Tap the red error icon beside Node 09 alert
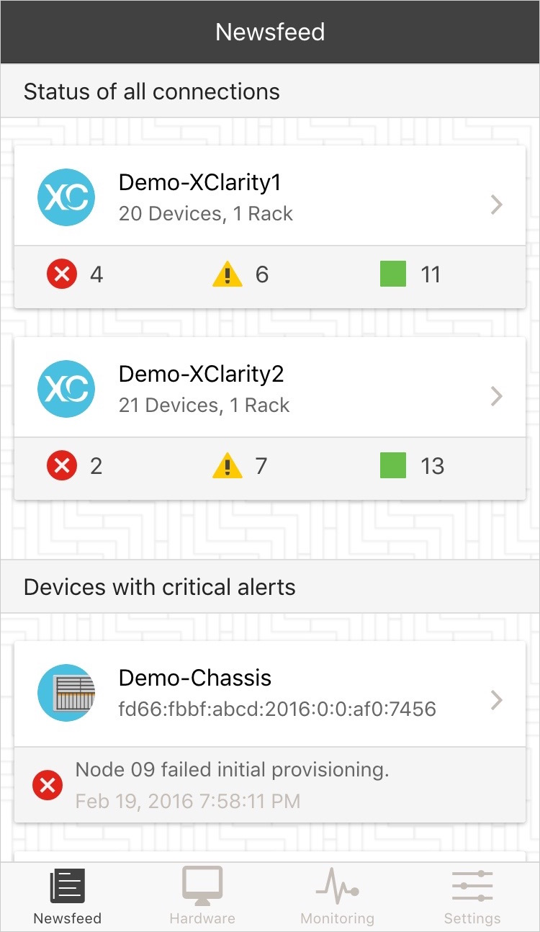Image resolution: width=540 pixels, height=932 pixels. (x=48, y=785)
